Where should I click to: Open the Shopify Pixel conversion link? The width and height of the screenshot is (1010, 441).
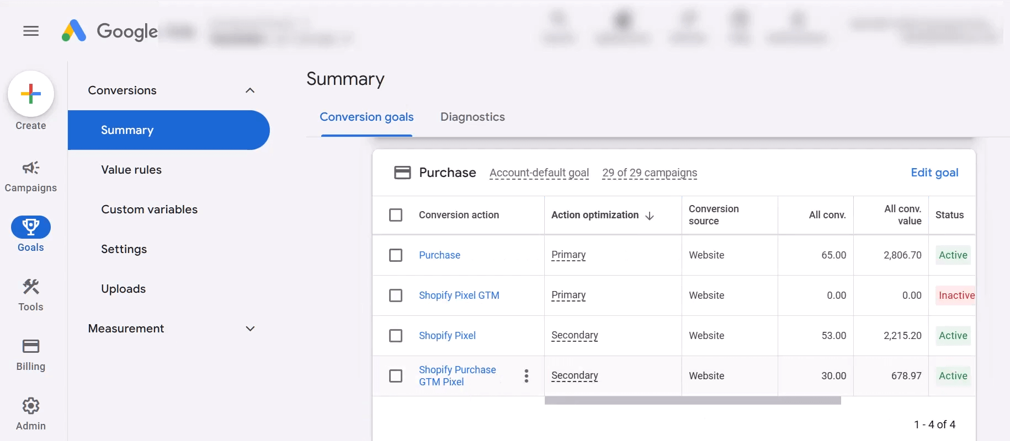pyautogui.click(x=447, y=336)
